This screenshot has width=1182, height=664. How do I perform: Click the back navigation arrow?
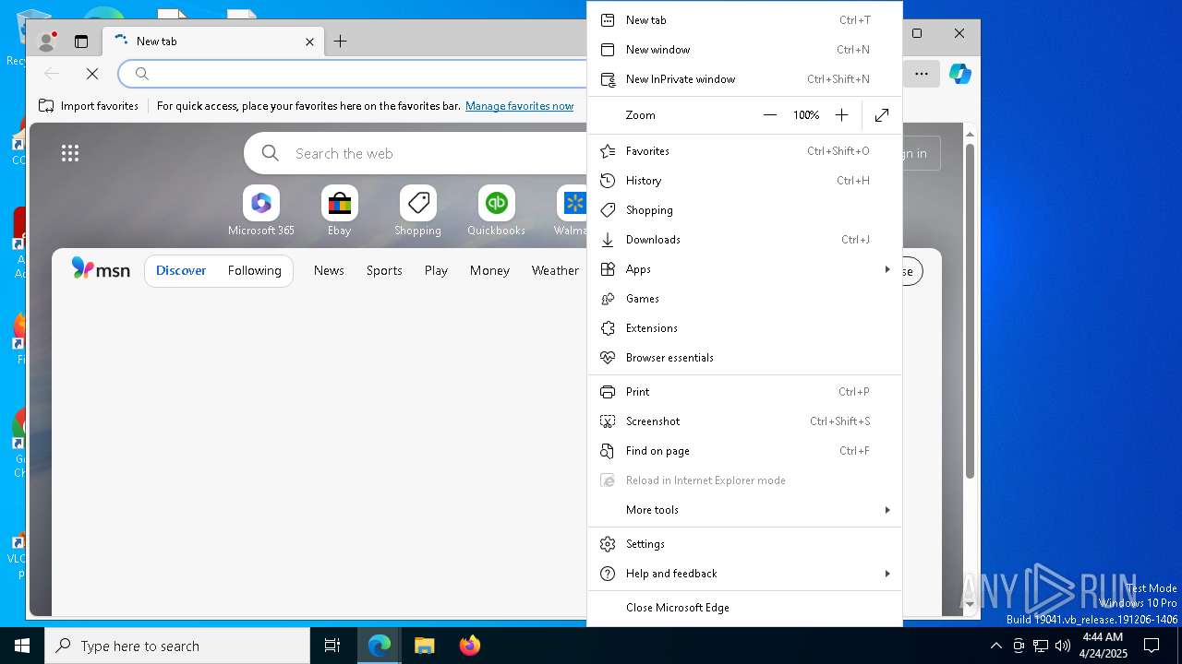click(x=53, y=74)
